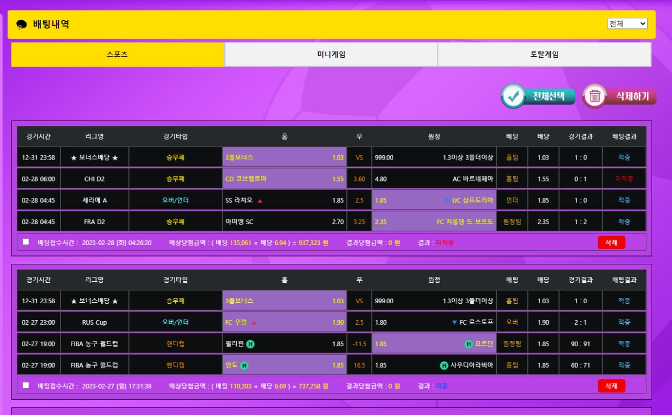Click the betting history logo beside 배팅내역
The height and width of the screenshot is (415, 672).
[x=22, y=25]
